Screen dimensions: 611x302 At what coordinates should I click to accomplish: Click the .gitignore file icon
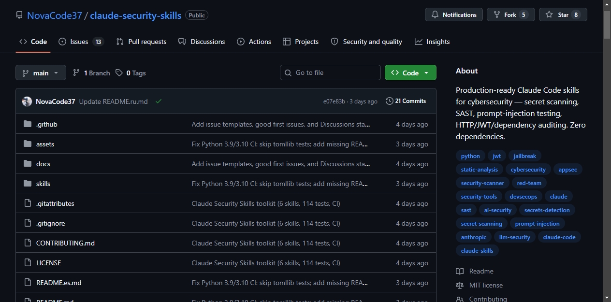pyautogui.click(x=28, y=223)
